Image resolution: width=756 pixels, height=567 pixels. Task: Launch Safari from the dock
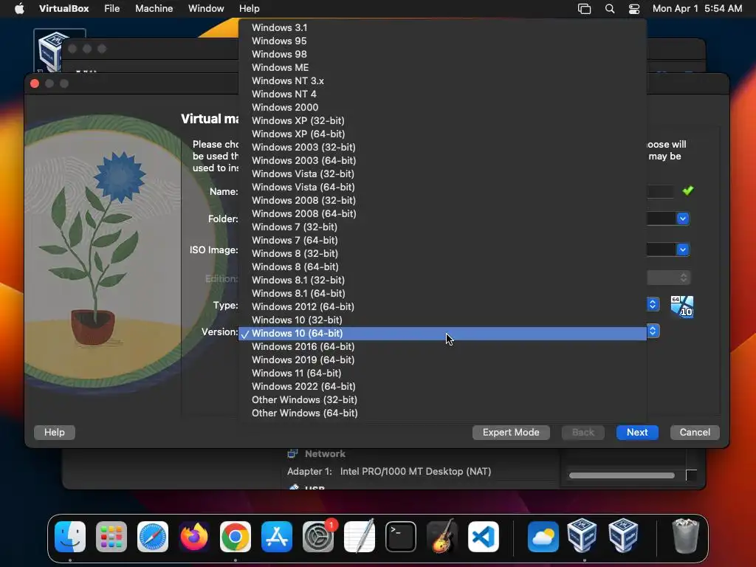[x=153, y=537]
